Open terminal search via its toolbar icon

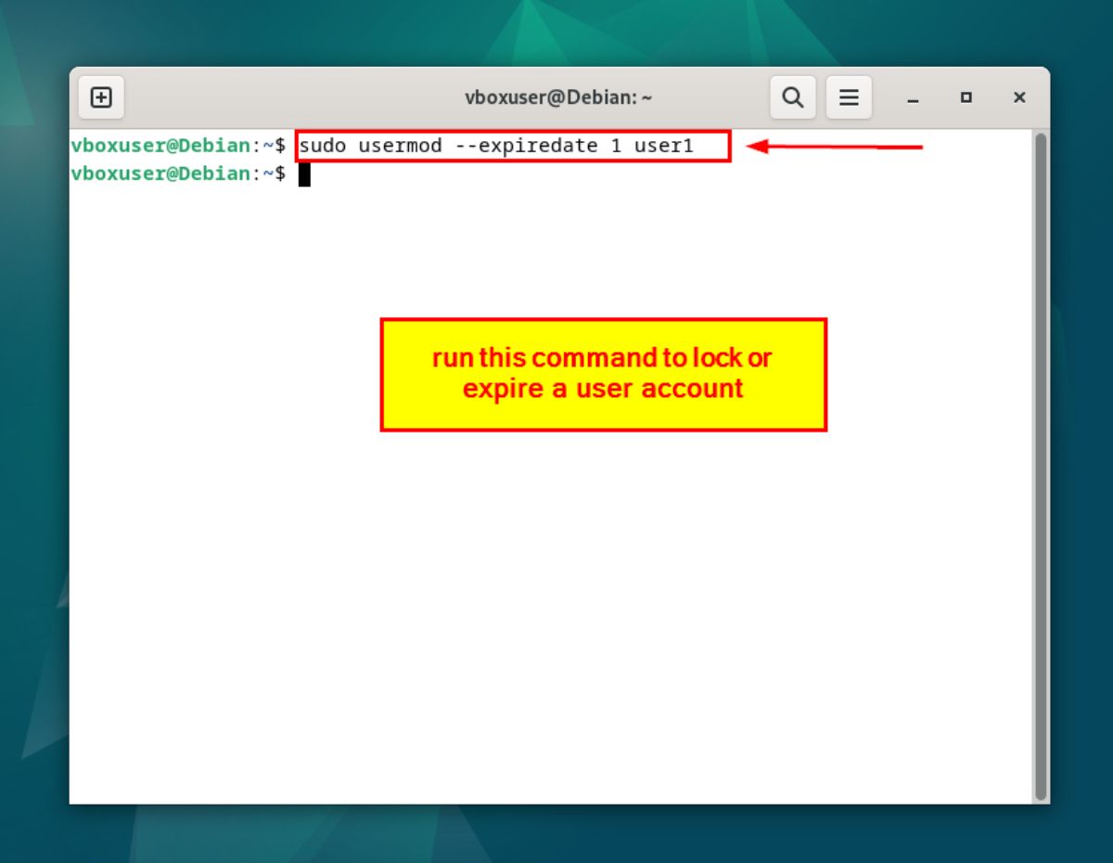click(x=792, y=97)
